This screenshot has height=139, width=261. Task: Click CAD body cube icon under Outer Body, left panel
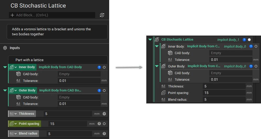(18, 97)
